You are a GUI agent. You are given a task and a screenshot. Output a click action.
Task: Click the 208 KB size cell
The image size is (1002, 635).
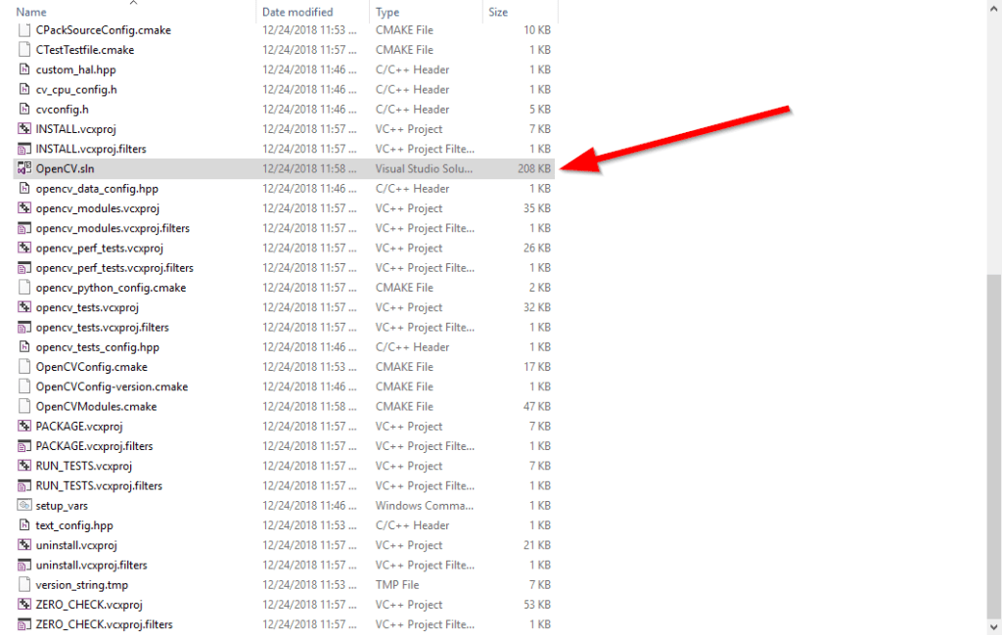534,168
